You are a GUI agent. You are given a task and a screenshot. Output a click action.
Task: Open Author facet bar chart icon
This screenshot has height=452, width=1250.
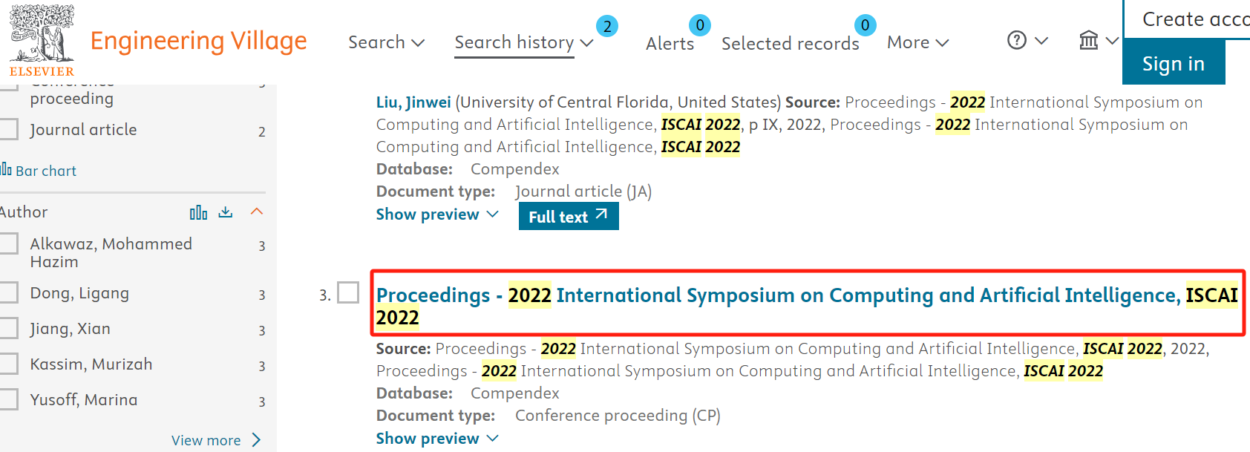click(198, 212)
